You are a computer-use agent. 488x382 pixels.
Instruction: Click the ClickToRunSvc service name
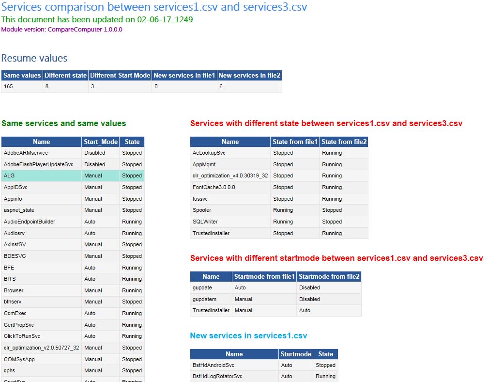(22, 336)
